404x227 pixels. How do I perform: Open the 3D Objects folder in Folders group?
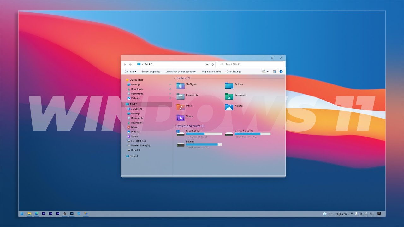[x=181, y=85]
